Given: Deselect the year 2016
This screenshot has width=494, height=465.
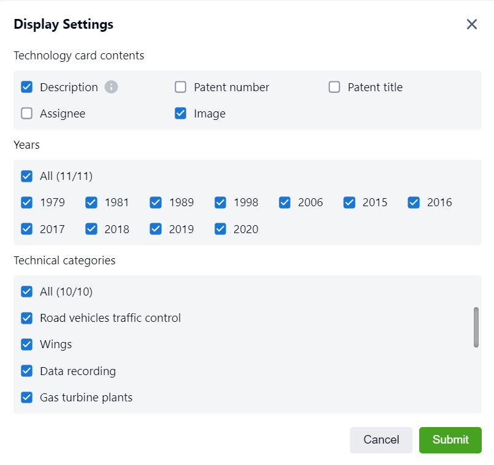Looking at the screenshot, I should (x=414, y=203).
